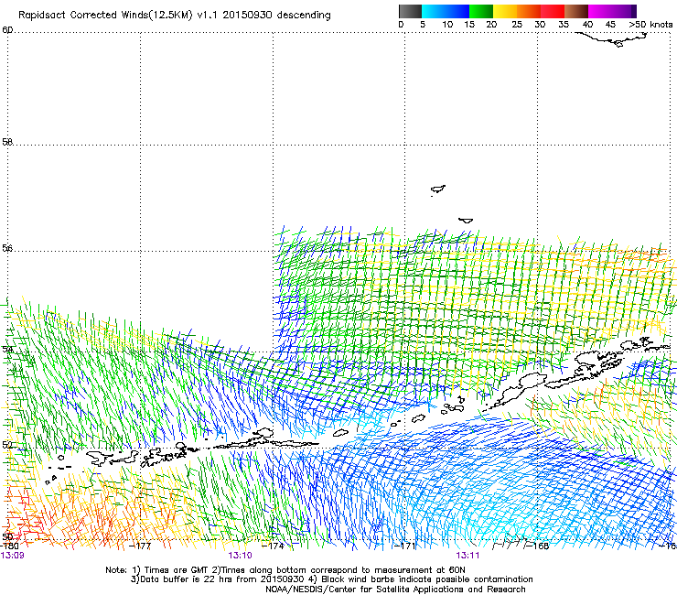Click the longitude label '-177'
The height and width of the screenshot is (595, 677).
coord(140,546)
